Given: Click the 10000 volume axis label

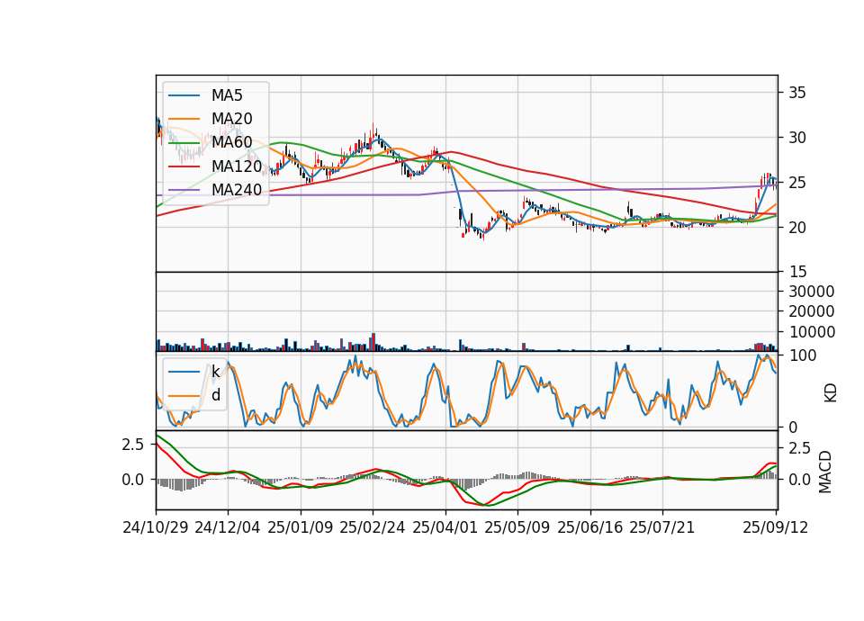Looking at the screenshot, I should (x=811, y=332).
